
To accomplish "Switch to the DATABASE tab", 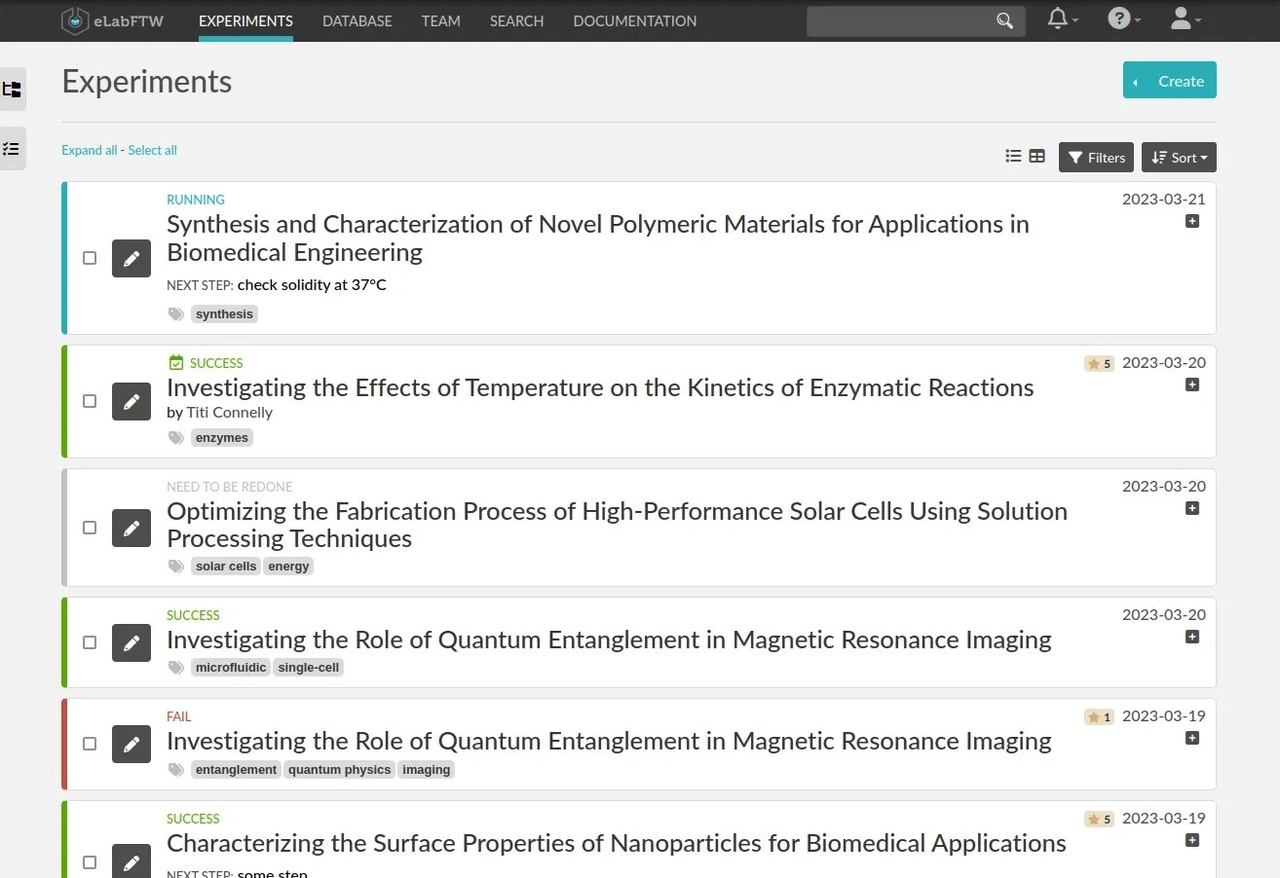I will (357, 20).
